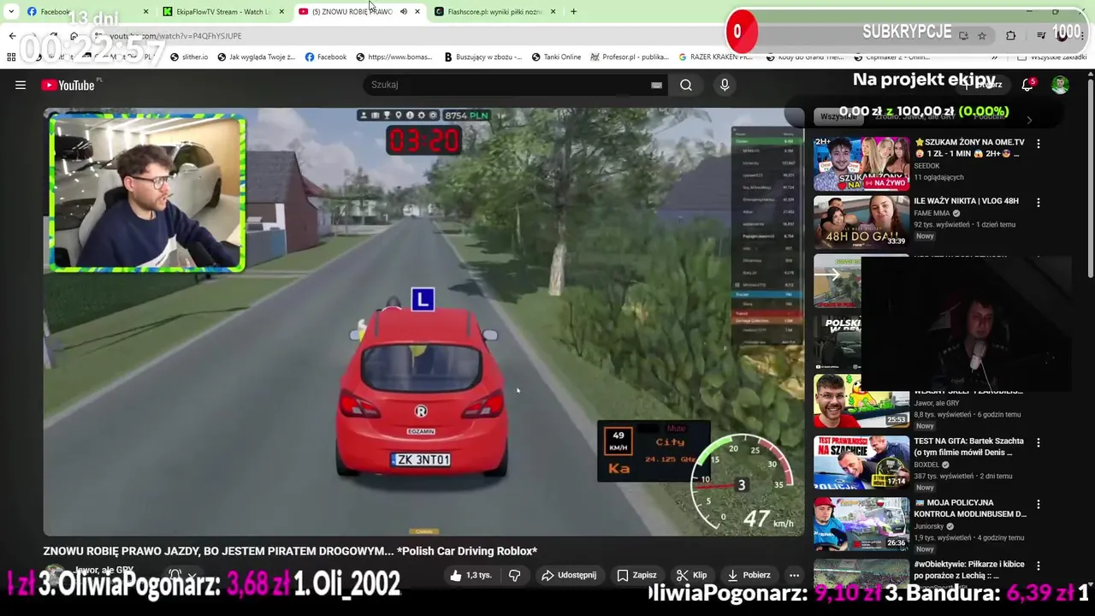
Task: Toggle the channel notification bell under the video
Action: pos(175,575)
